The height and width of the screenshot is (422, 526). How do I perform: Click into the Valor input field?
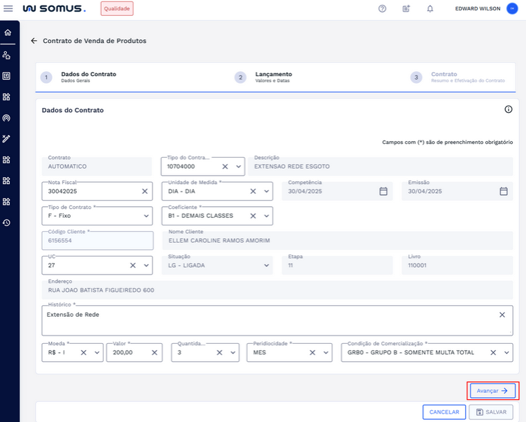point(133,353)
